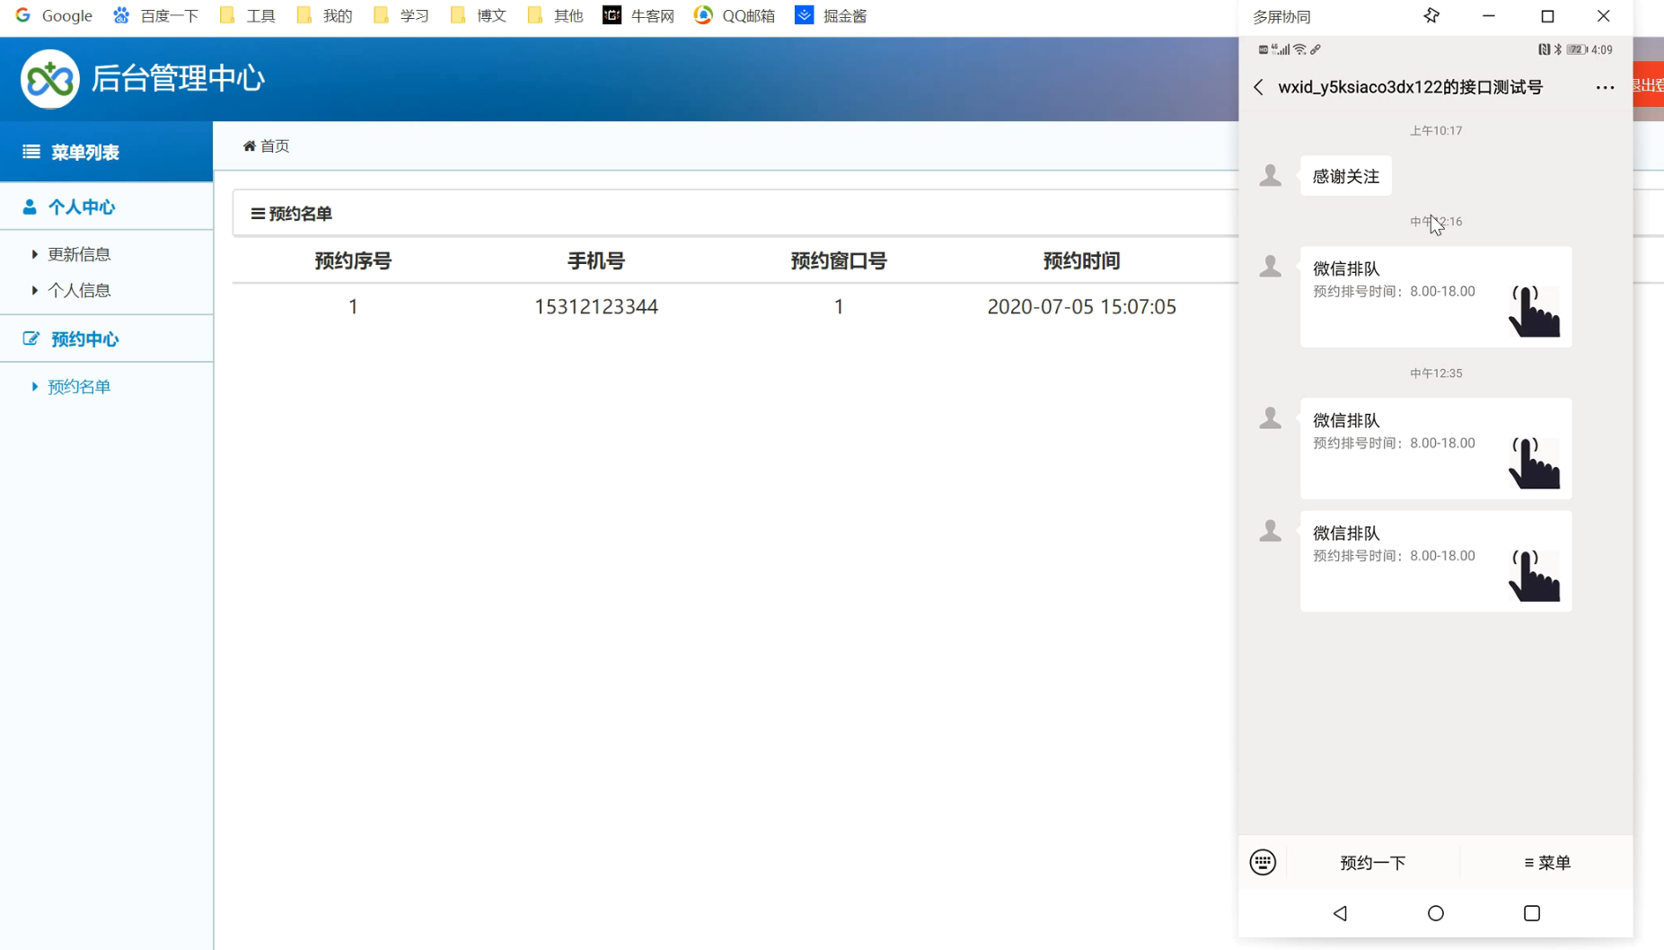Click the 后台管理中心 title text
Screen dimensions: 1664x950
[x=178, y=79]
